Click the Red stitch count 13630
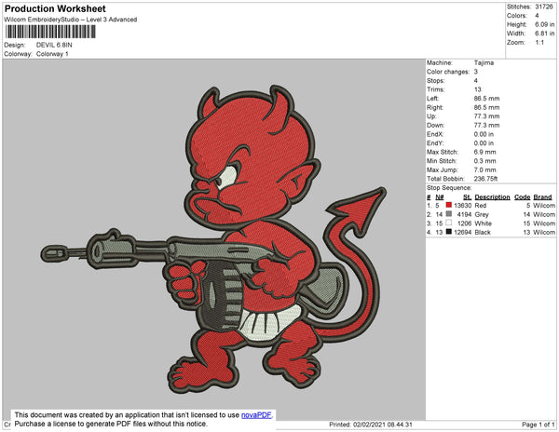 462,206
